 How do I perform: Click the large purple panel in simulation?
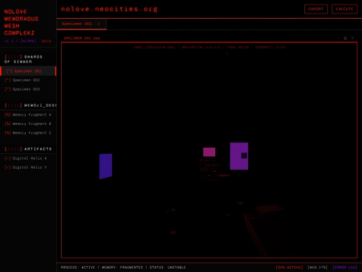pos(239,156)
